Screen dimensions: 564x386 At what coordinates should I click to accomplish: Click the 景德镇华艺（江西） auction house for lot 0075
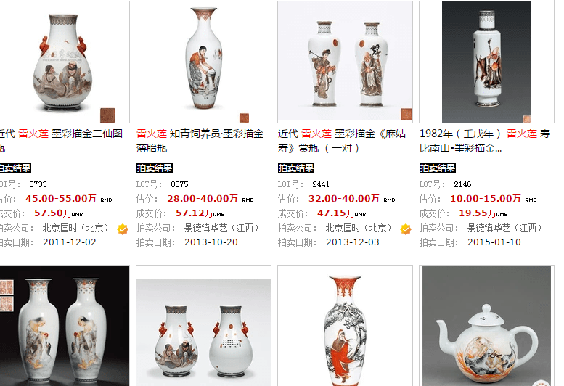click(221, 228)
